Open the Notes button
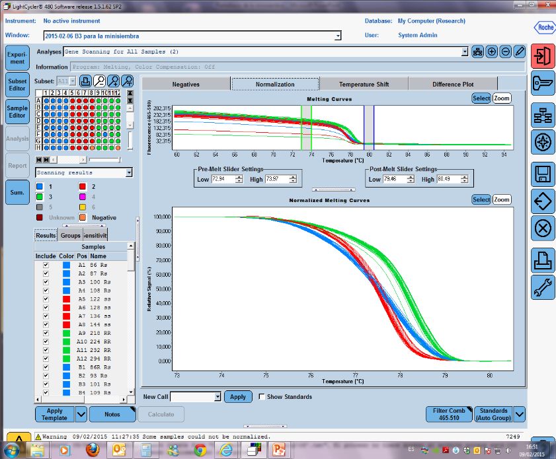Screen dimensions: 556x459 click(112, 414)
